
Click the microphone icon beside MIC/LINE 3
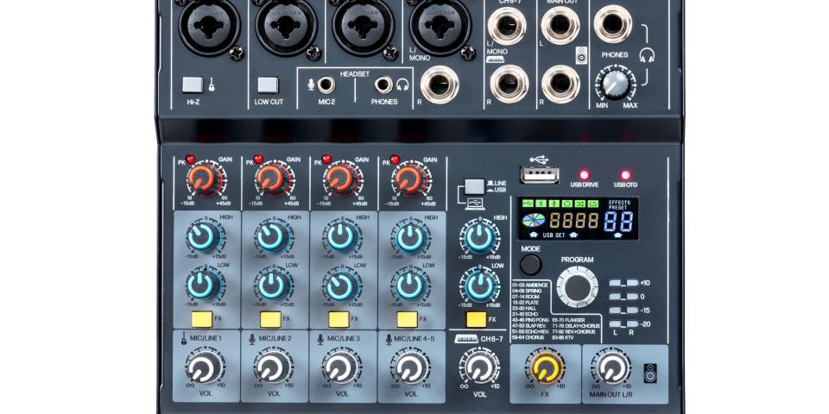coord(320,338)
